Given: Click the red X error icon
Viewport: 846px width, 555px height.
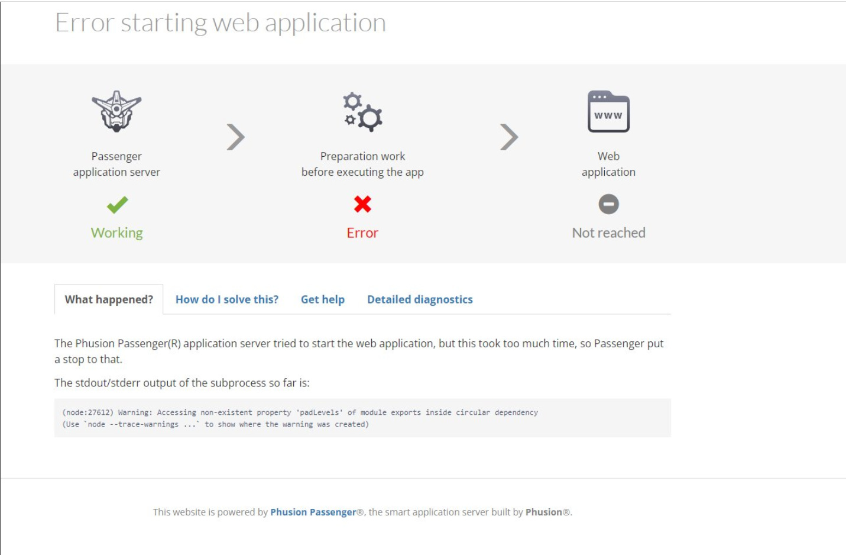Looking at the screenshot, I should pyautogui.click(x=362, y=204).
